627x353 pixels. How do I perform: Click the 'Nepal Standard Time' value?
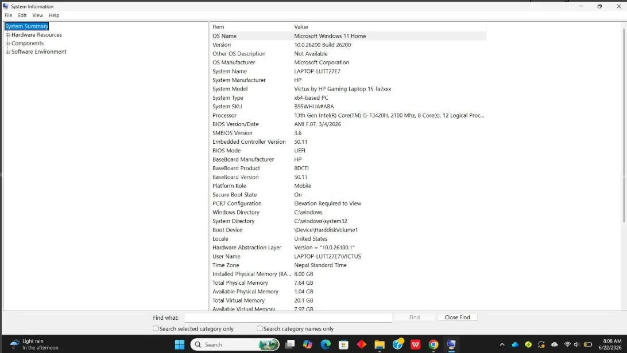point(320,265)
